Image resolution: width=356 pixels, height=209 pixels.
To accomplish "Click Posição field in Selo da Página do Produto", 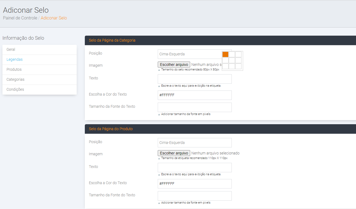I will click(195, 143).
